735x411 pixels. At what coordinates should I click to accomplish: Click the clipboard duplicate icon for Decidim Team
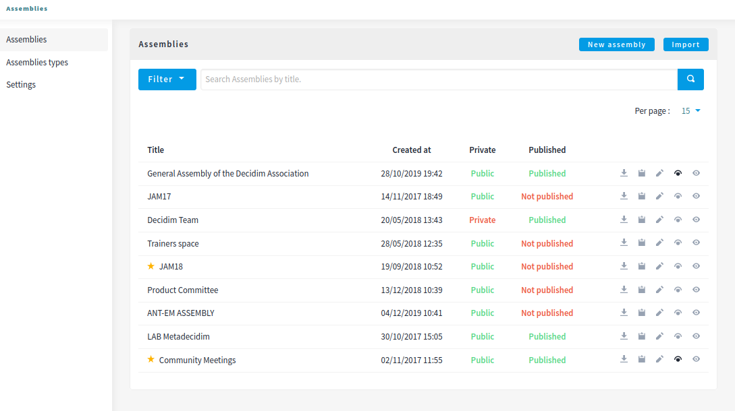[642, 220]
